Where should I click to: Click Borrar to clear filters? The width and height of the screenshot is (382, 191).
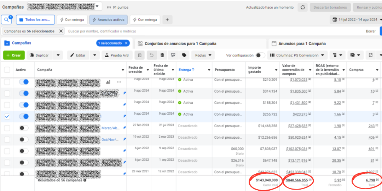[x=371, y=31]
